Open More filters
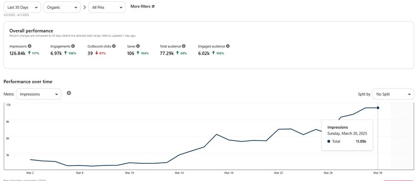 click(x=143, y=7)
